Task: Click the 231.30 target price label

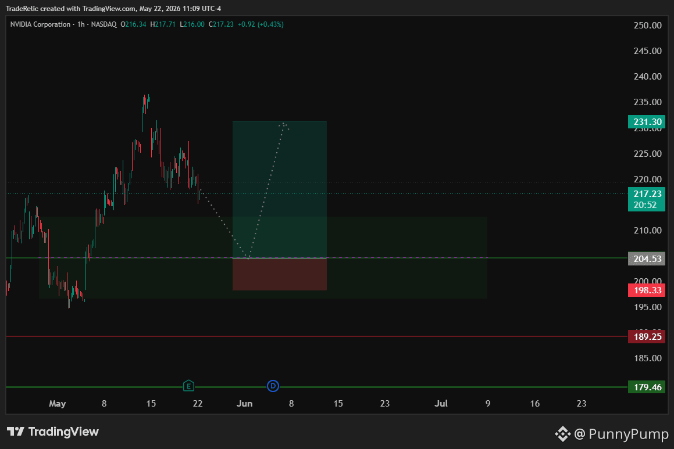Action: coord(647,122)
